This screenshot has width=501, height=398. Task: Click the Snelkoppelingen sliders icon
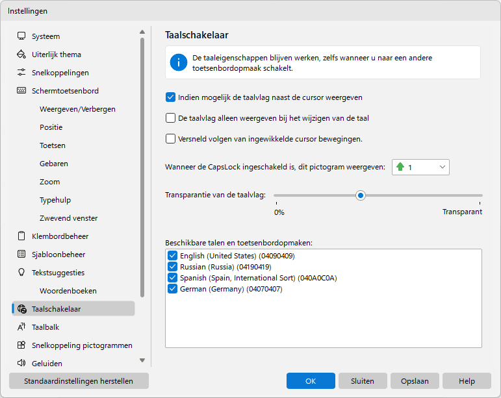21,73
